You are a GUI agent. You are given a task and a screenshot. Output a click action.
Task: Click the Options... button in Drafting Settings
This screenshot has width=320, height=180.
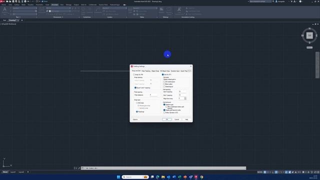coord(135,119)
